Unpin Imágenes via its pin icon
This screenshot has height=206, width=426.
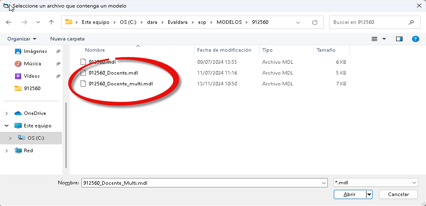(58, 51)
